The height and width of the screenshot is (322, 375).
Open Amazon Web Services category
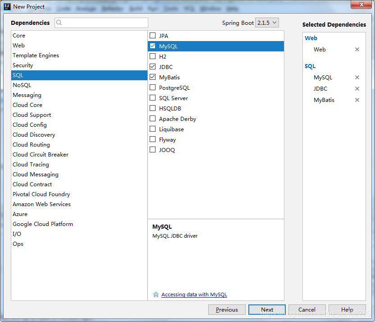pos(79,204)
